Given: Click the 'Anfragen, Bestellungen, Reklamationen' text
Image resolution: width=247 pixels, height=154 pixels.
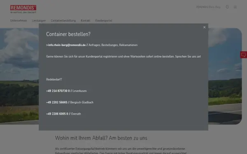Looking at the screenshot, I should 113,45.
